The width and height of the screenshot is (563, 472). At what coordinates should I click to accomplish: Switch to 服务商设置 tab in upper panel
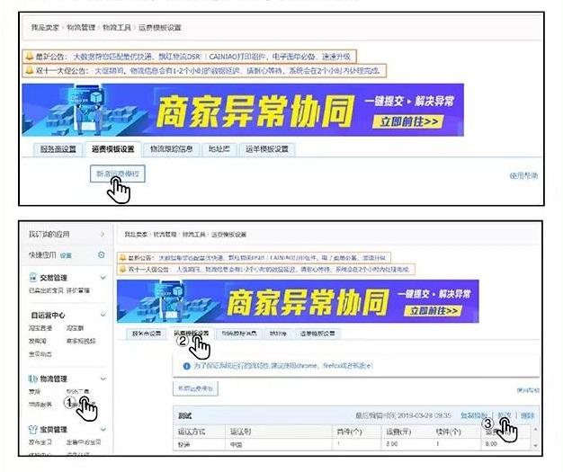coord(57,149)
